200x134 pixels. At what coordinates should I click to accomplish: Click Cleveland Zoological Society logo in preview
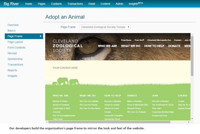point(68,46)
